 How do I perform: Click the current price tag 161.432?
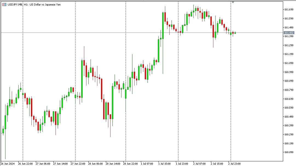289,33
